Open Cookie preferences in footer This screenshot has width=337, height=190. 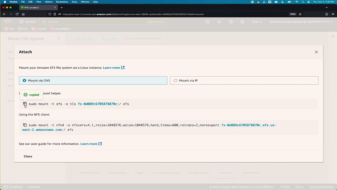(x=321, y=187)
